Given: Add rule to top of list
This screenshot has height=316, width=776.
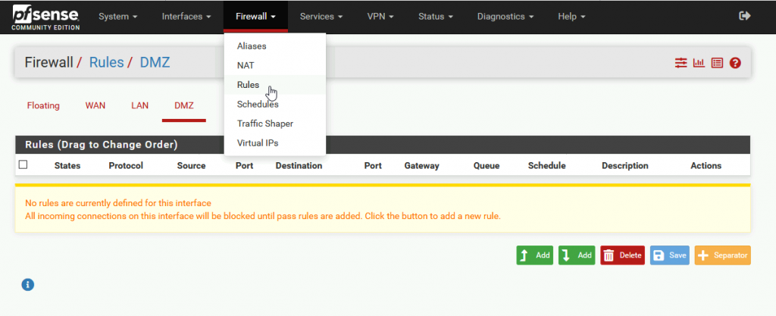Looking at the screenshot, I should pos(534,255).
